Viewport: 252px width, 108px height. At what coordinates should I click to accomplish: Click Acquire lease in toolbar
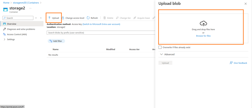142,18
